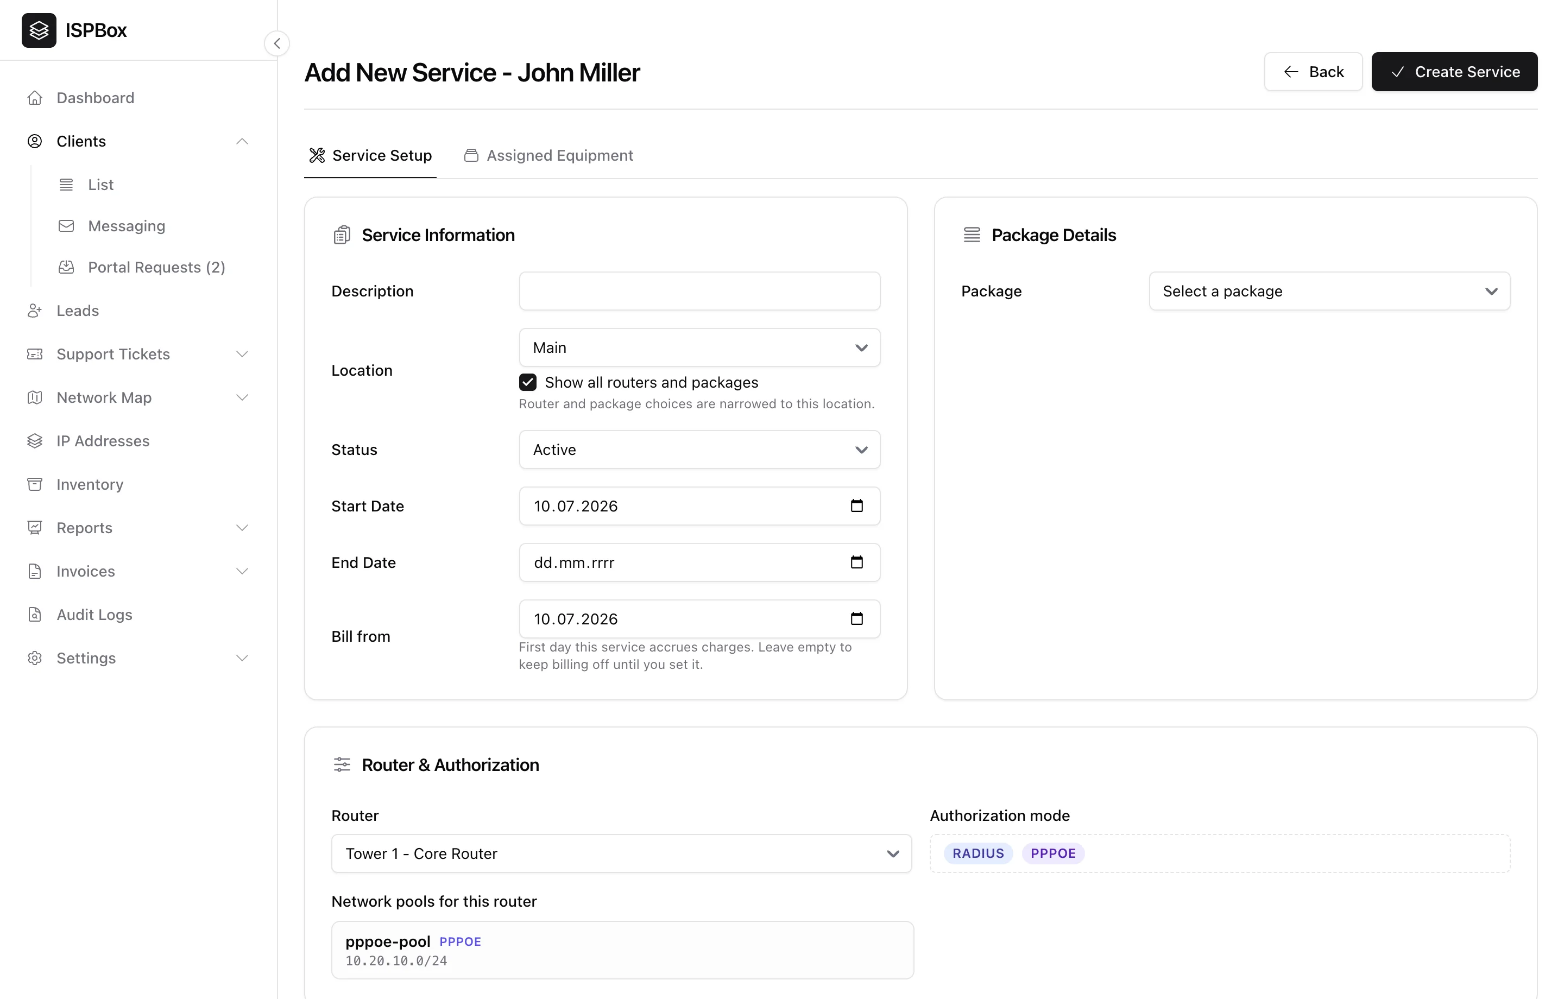The height and width of the screenshot is (999, 1564).
Task: Collapse the sidebar with the arrow button
Action: click(277, 43)
